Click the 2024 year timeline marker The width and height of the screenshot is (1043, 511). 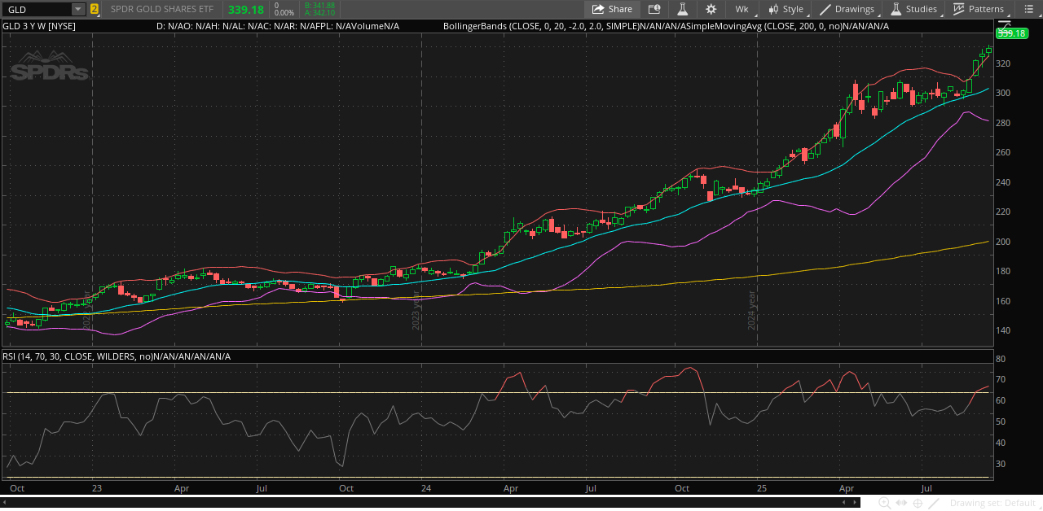752,310
